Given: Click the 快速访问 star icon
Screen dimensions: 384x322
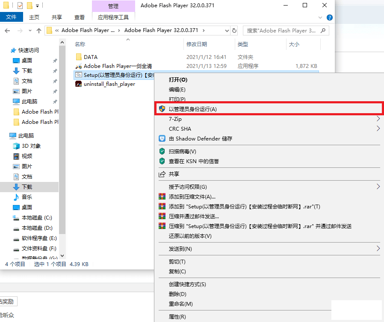Looking at the screenshot, I should click(x=13, y=50).
